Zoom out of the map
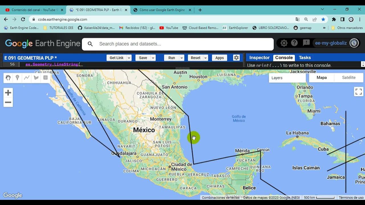The image size is (365, 205). 8,102
